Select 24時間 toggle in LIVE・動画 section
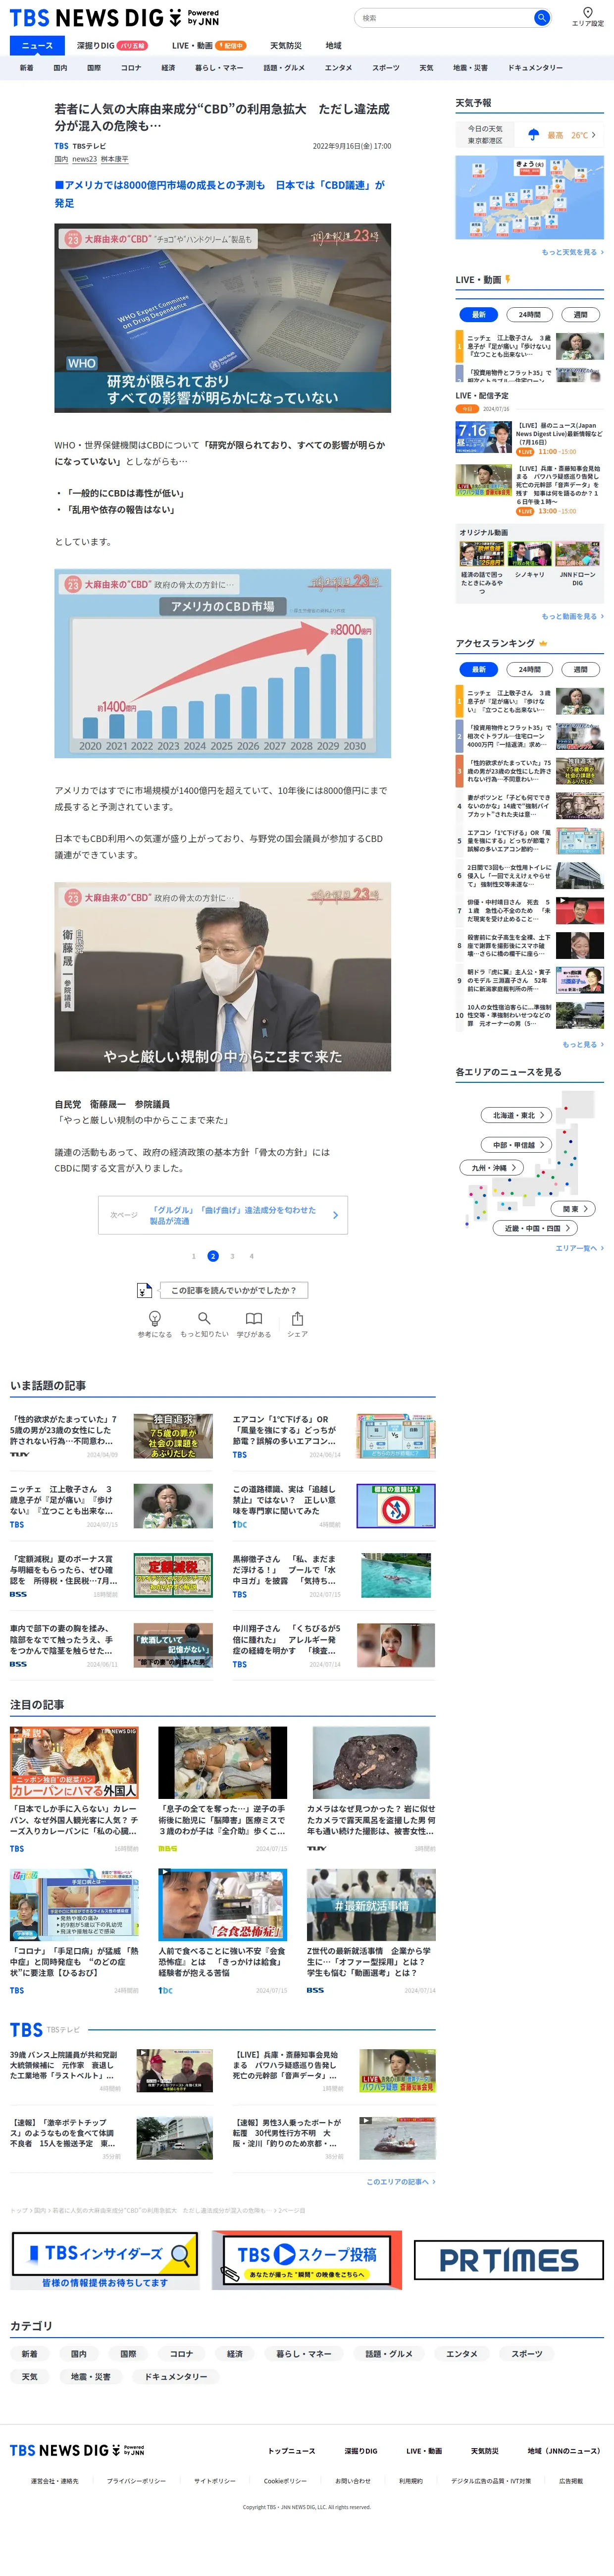Image resolution: width=614 pixels, height=2576 pixels. point(529,314)
